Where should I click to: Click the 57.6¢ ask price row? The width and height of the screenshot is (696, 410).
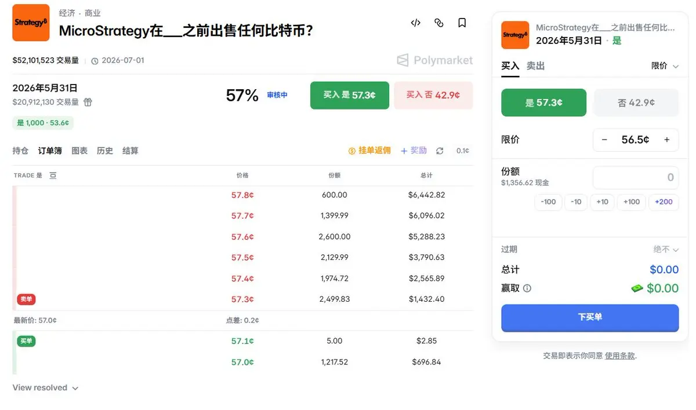[x=242, y=237]
